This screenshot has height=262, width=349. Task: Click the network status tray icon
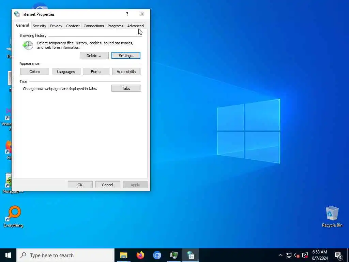[x=289, y=255]
